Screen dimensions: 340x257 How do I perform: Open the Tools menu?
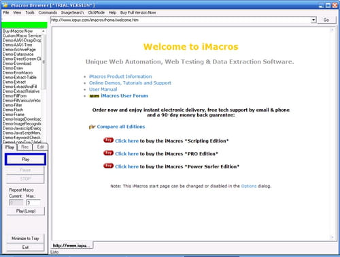click(30, 12)
